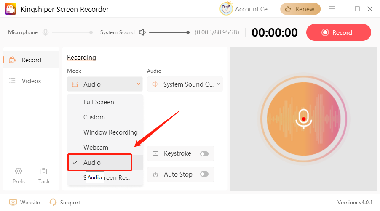Open Account Center via panda avatar
This screenshot has height=211, width=380.
pos(226,9)
